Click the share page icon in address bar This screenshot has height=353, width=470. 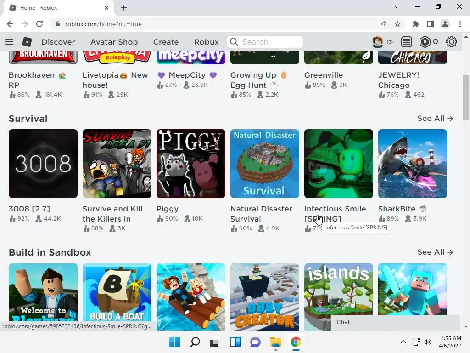[x=383, y=24]
